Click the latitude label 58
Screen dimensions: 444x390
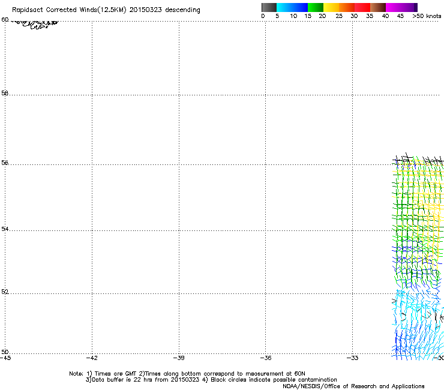(x=5, y=93)
